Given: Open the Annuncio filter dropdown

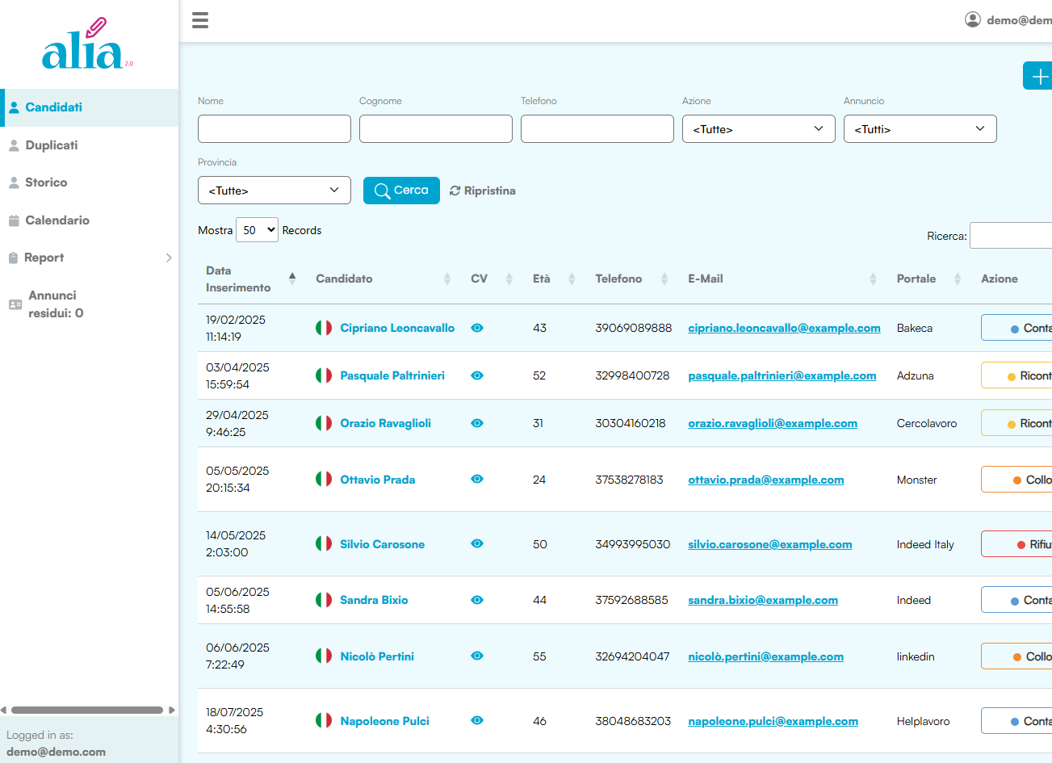Looking at the screenshot, I should (920, 128).
